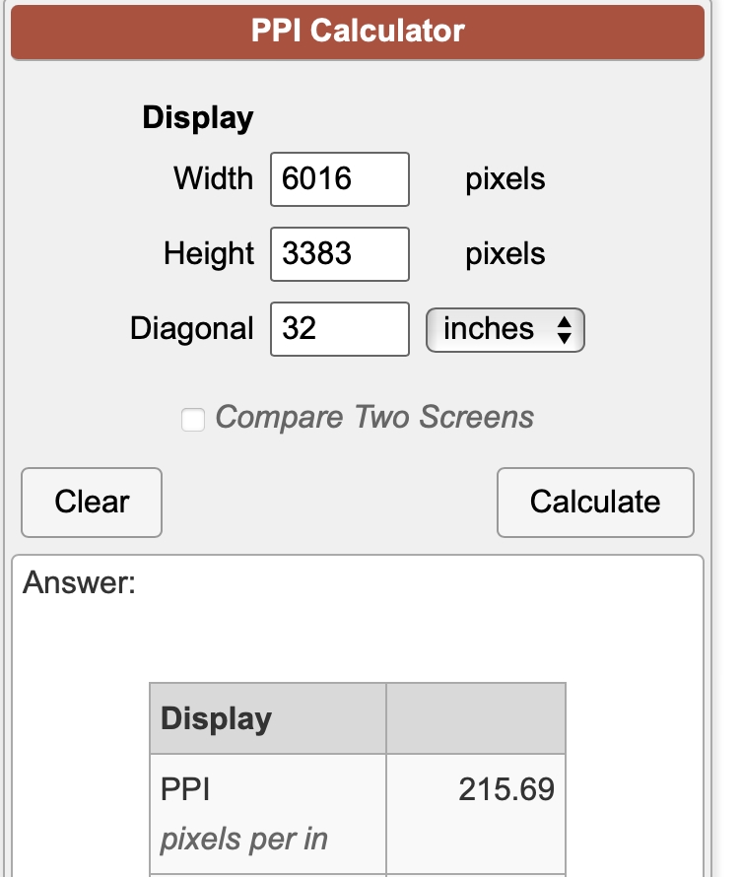Image resolution: width=741 pixels, height=877 pixels.
Task: Click the pixels unit beside Height
Action: [x=505, y=254]
